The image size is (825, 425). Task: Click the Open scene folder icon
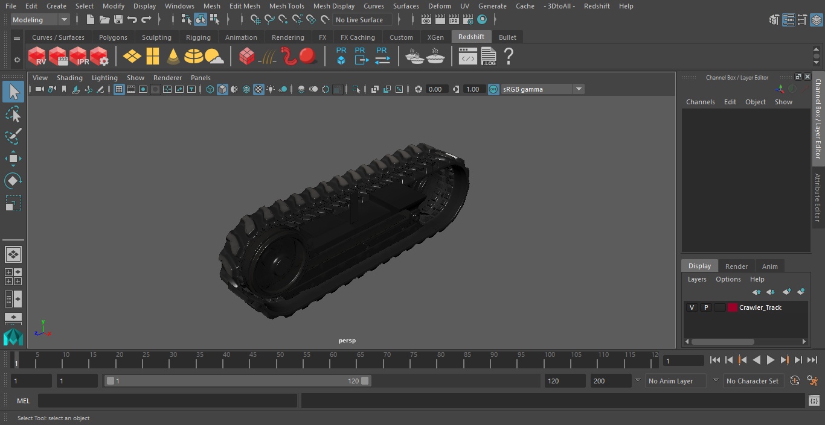click(x=104, y=20)
